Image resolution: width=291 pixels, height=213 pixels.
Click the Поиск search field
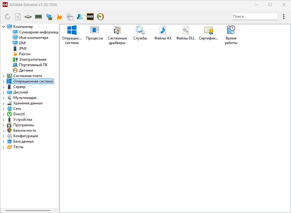pos(255,16)
